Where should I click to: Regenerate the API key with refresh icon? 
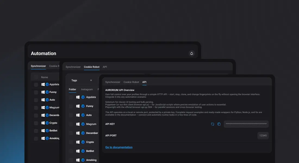click(213, 124)
